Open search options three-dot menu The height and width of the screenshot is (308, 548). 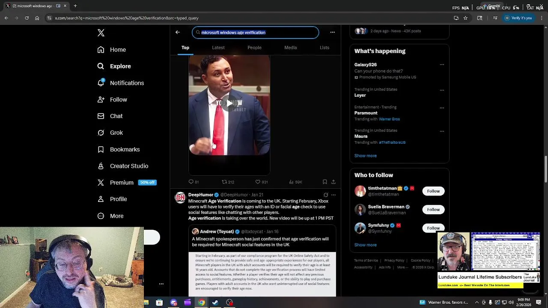[332, 32]
